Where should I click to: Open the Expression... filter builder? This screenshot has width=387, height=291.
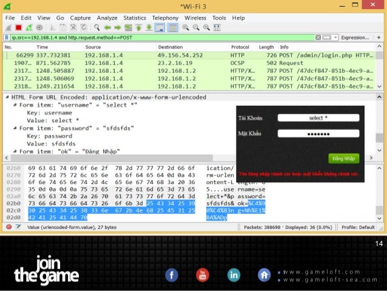(x=355, y=38)
